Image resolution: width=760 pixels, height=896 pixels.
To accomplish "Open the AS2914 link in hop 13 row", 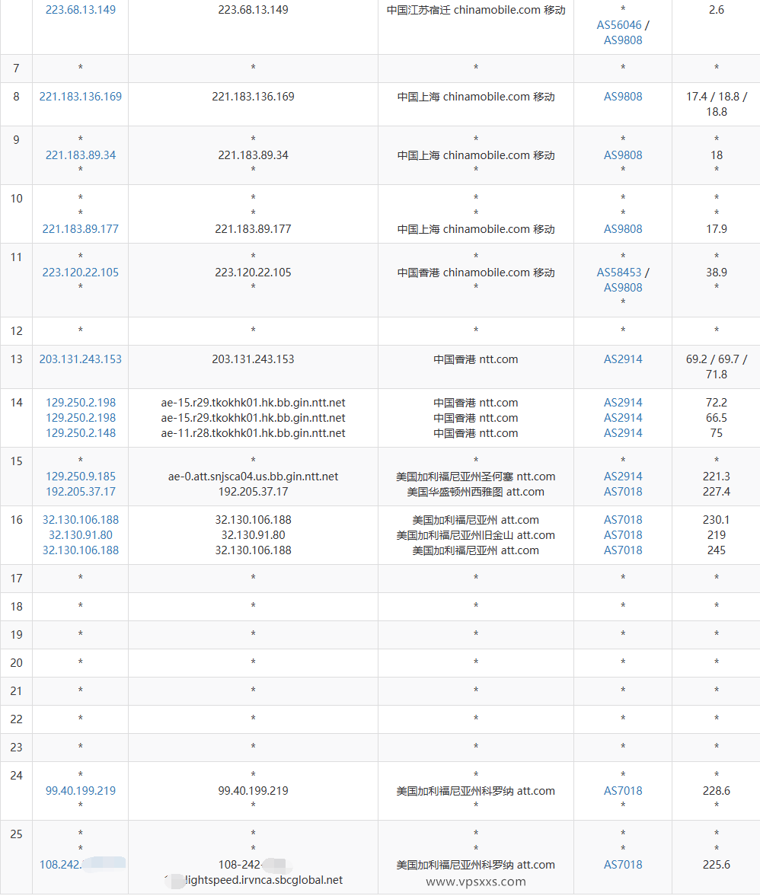I will 623,359.
